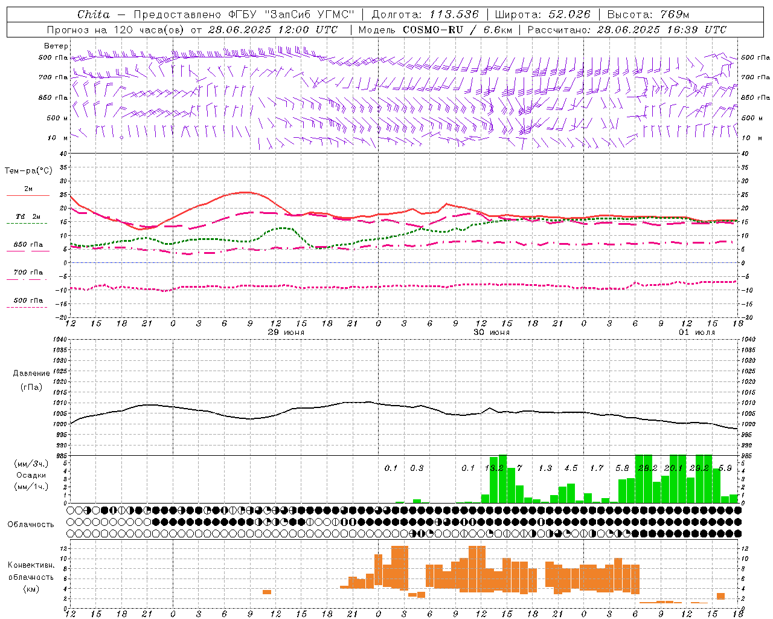The image size is (773, 619).
Task: Click the Давление pressure panel title
Action: pos(31,374)
